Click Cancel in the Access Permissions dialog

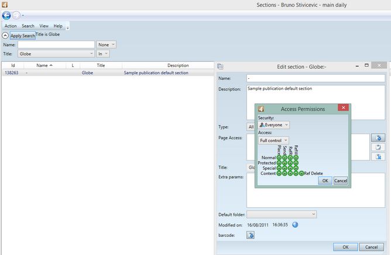(x=341, y=181)
